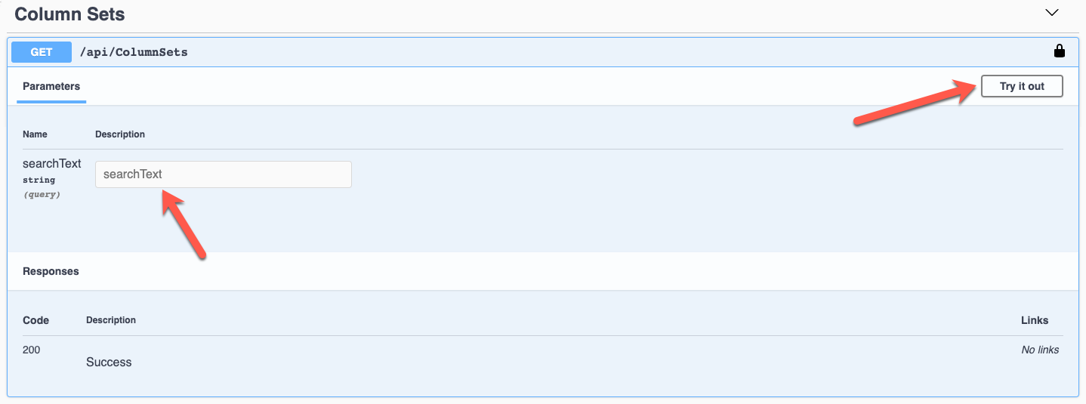Click the (query) parameter location label

pyautogui.click(x=42, y=194)
